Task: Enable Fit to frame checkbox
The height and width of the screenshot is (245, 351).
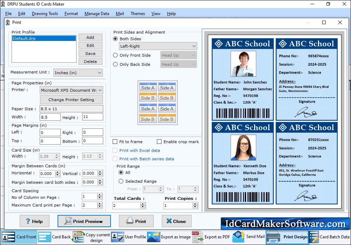Action: pyautogui.click(x=115, y=142)
